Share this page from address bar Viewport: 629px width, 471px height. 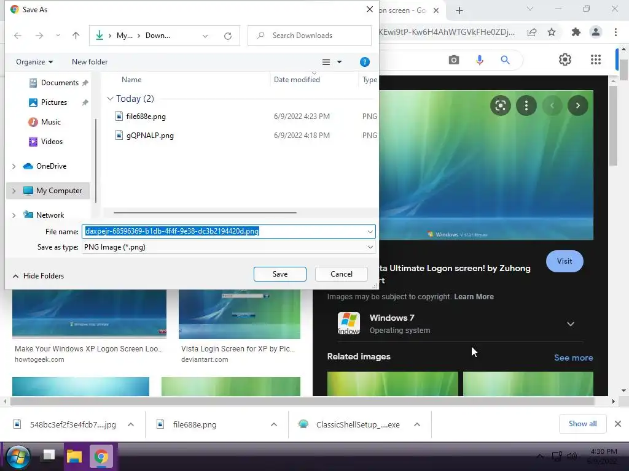532,33
